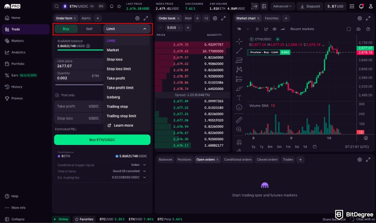Open the search magnifier icon in header
This screenshot has height=223, width=376.
[56, 6]
